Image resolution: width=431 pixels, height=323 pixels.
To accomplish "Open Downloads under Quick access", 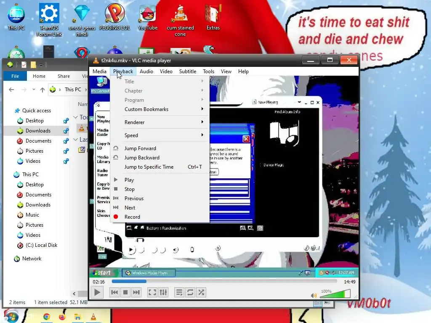I will 37,131.
